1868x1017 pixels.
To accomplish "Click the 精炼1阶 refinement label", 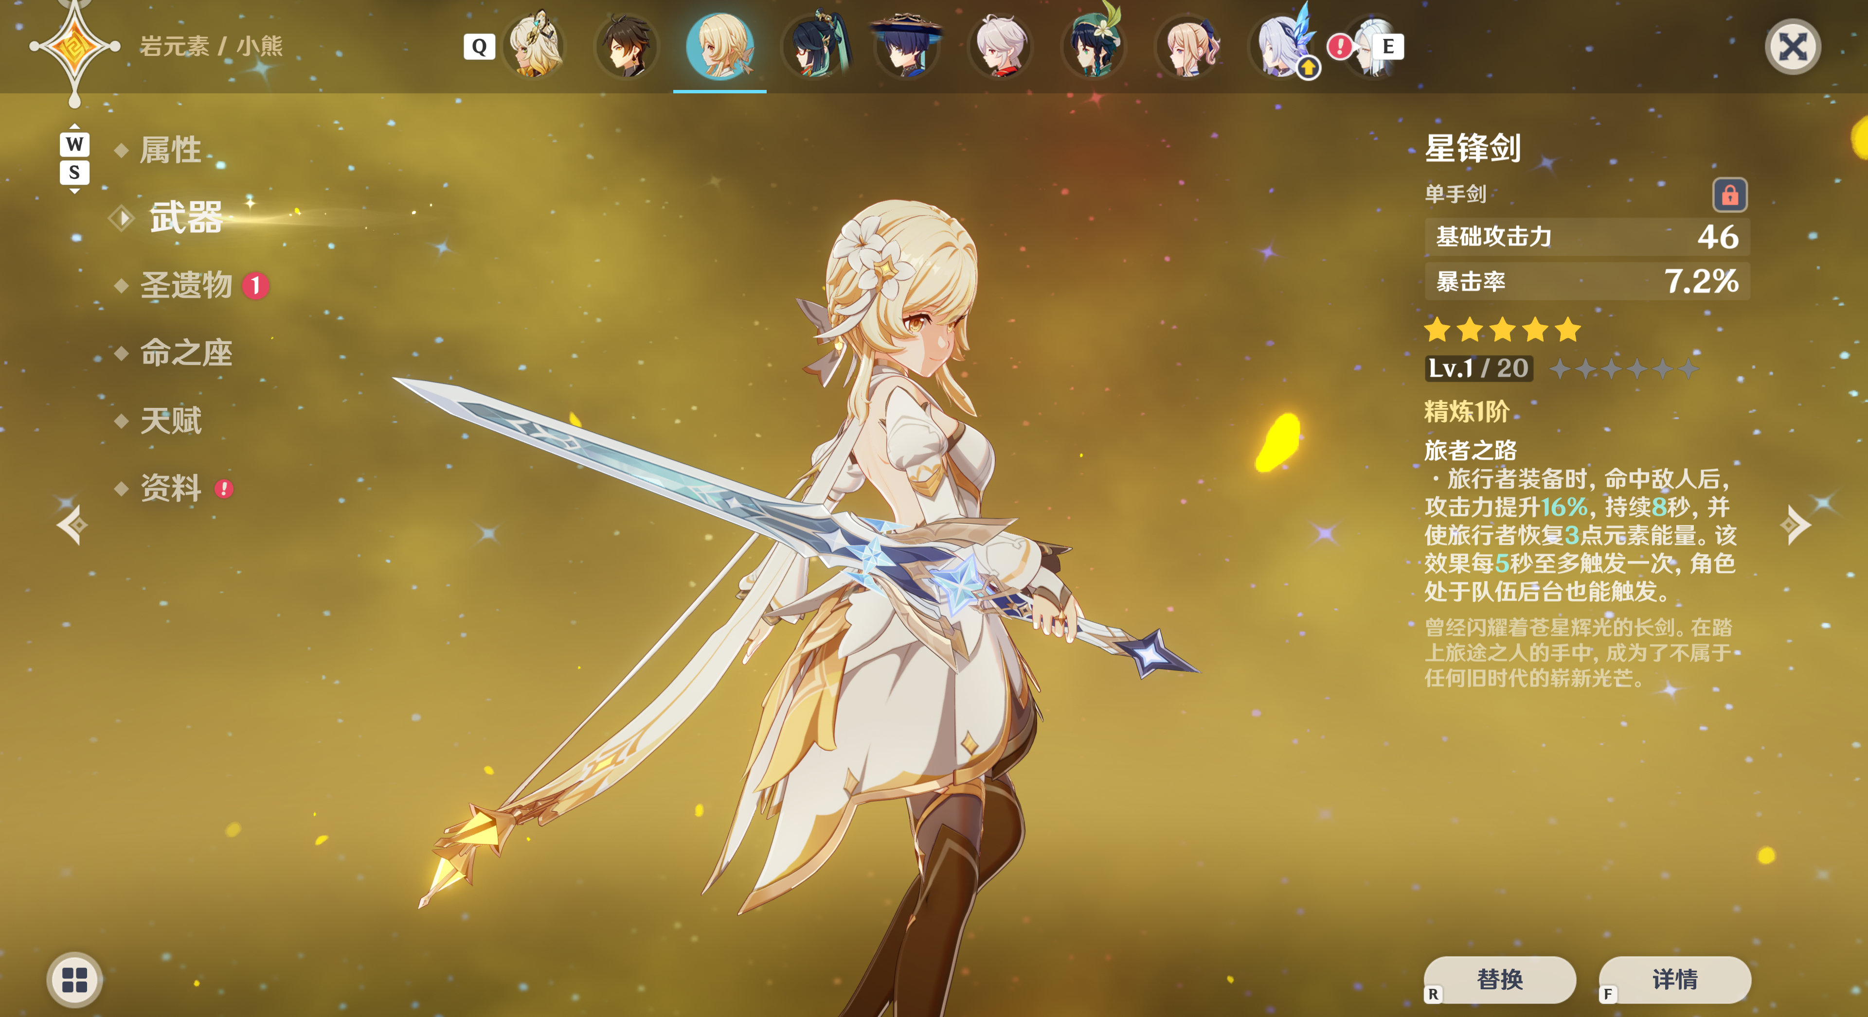I will (x=1467, y=412).
